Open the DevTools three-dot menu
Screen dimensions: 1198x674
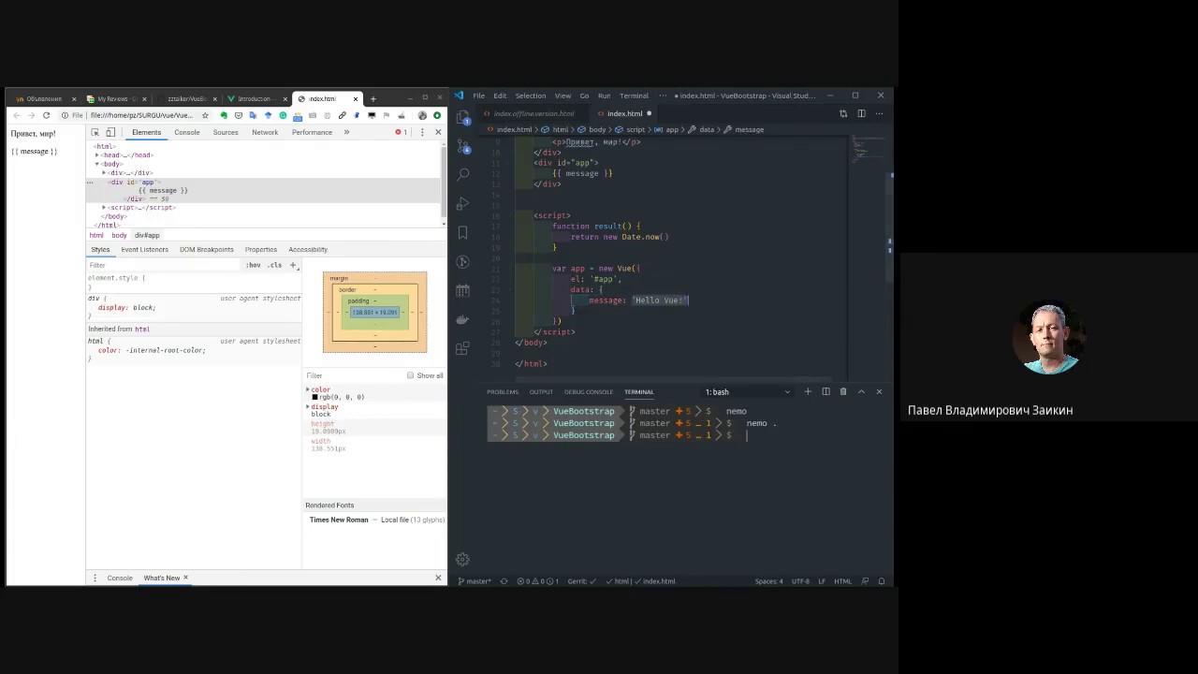(x=422, y=132)
